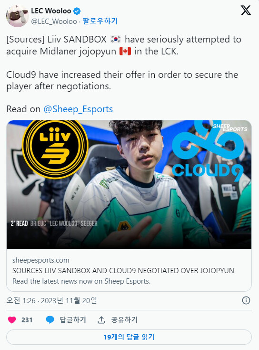The image size is (259, 350).
Task: Like the tweet with heart icon
Action: click(12, 319)
